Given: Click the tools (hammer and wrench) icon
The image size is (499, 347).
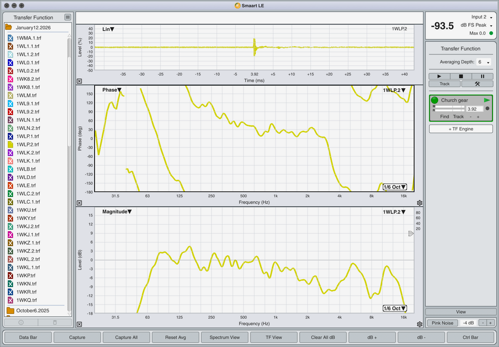Looking at the screenshot, I should 477,84.
